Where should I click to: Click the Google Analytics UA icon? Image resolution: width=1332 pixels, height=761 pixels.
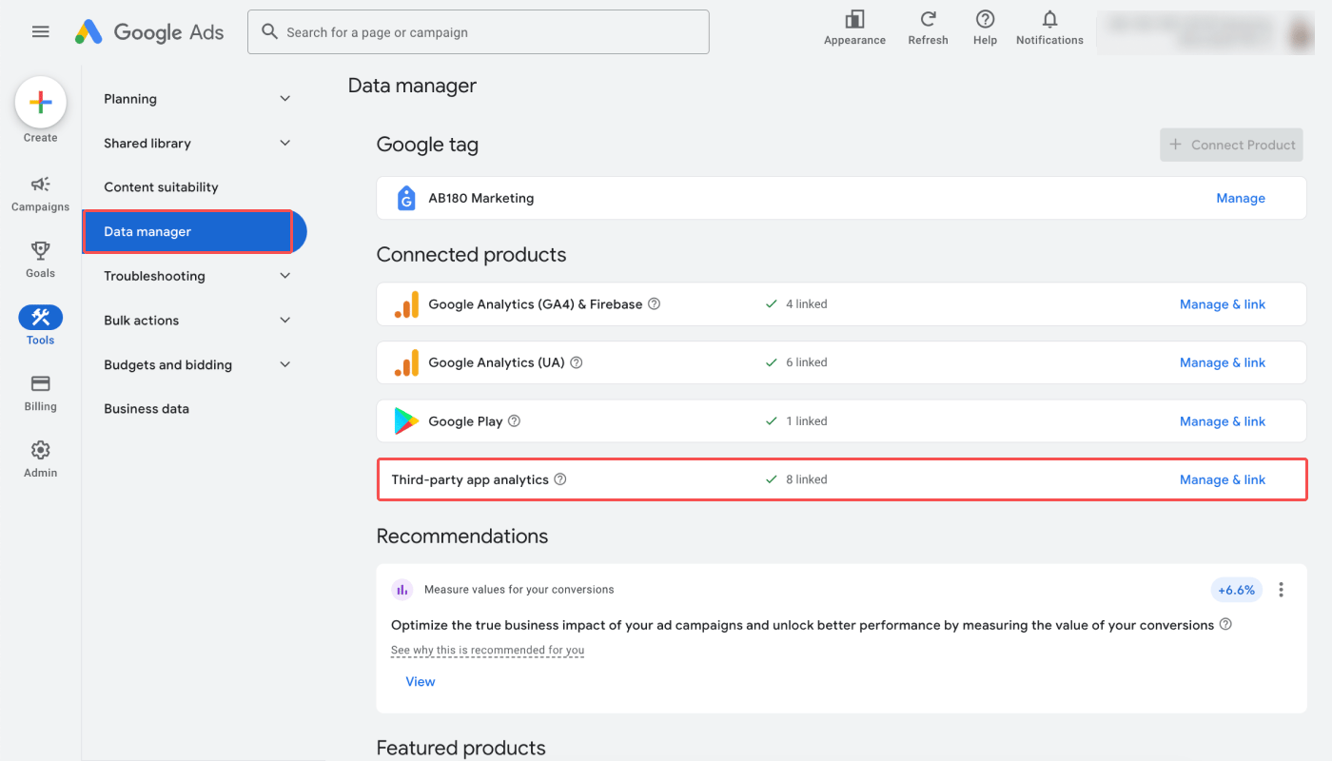406,362
